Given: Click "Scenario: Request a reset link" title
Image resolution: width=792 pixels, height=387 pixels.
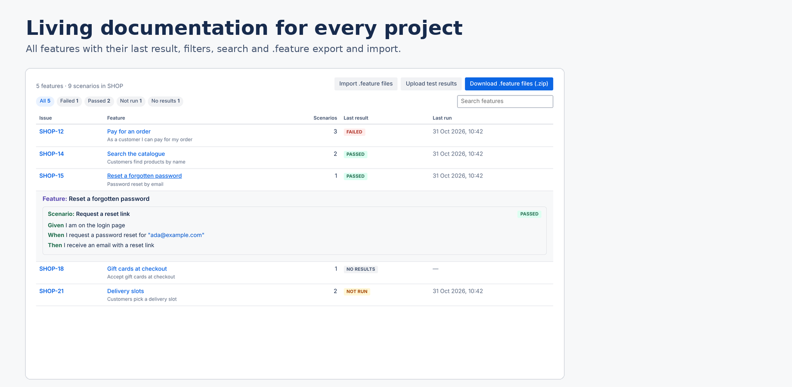Looking at the screenshot, I should [x=89, y=214].
